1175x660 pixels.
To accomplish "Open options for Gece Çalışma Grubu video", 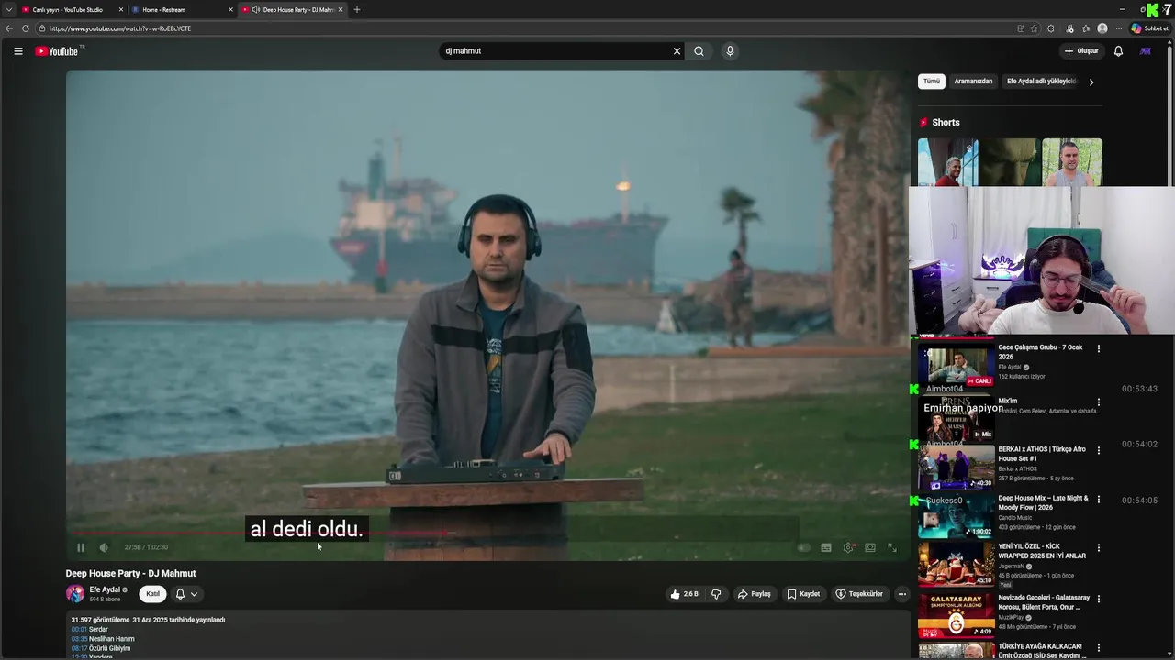I will coord(1099,348).
